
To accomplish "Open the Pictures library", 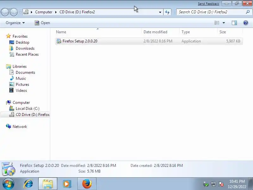I will [22, 85].
